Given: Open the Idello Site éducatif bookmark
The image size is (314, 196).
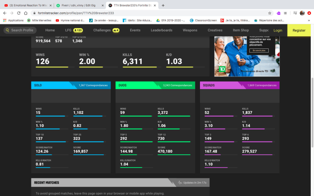Looking at the screenshot, I should tap(138, 20).
